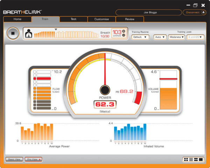Switch to Pro View
The image size is (210, 168).
pos(33,160)
